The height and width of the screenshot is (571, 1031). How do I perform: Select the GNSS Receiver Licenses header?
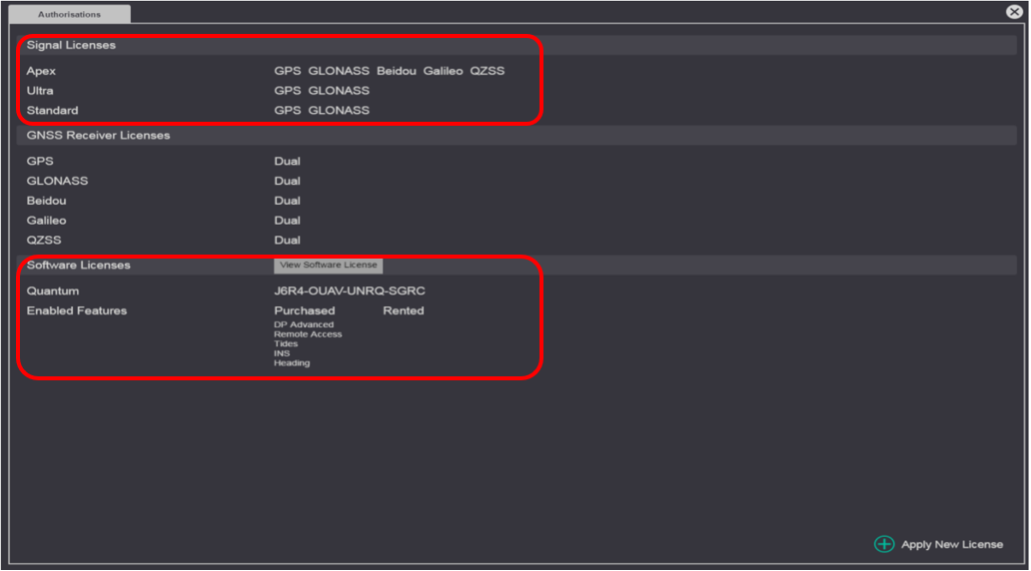(x=98, y=135)
